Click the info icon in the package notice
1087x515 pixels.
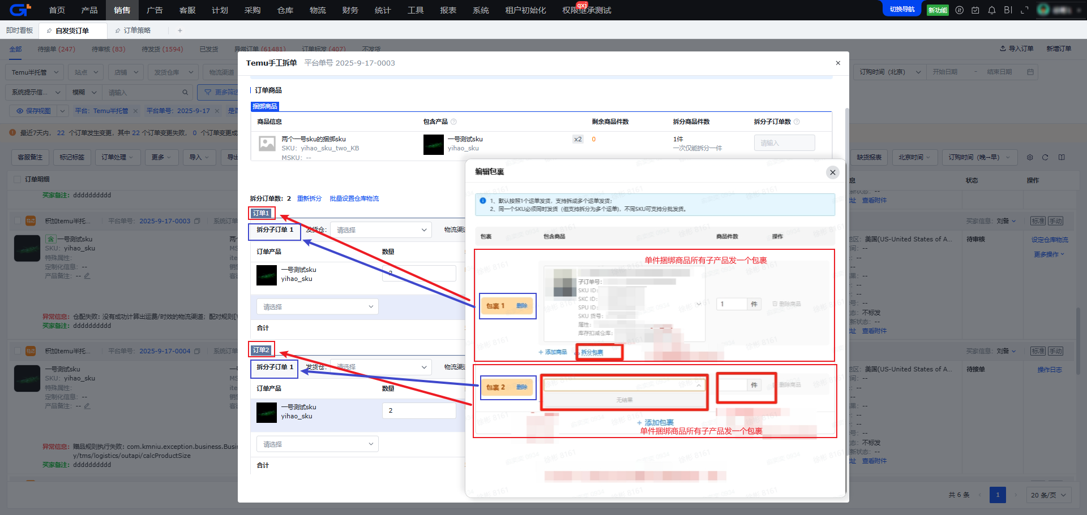[x=482, y=201]
